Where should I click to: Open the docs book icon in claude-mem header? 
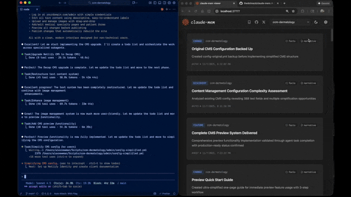point(249,22)
